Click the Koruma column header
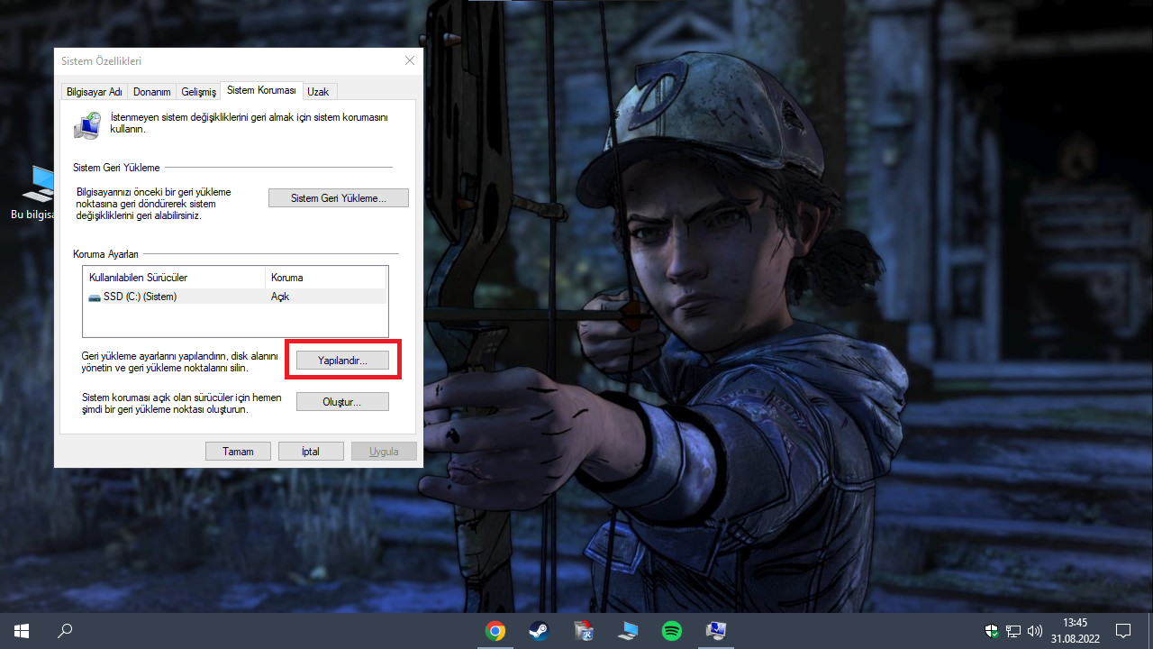This screenshot has width=1153, height=649. [x=327, y=278]
